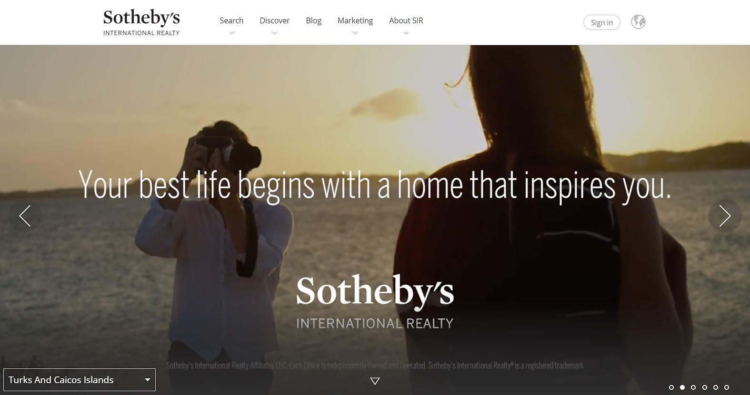
Task: Expand the About SIR chevron
Action: click(406, 33)
